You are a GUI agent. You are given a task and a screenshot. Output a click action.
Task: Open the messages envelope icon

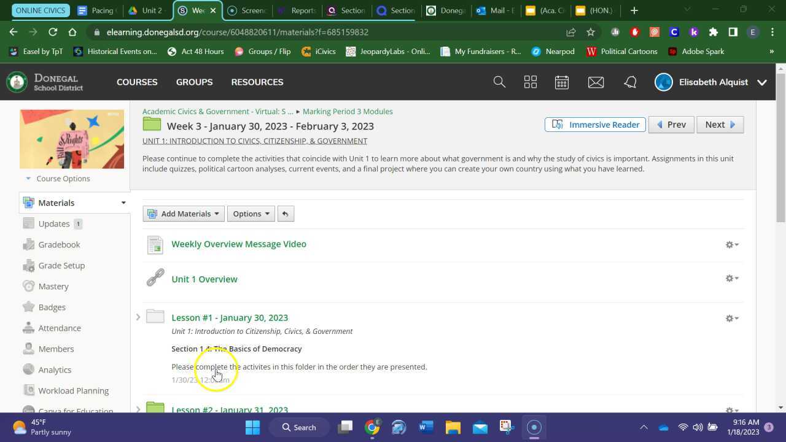click(x=596, y=82)
